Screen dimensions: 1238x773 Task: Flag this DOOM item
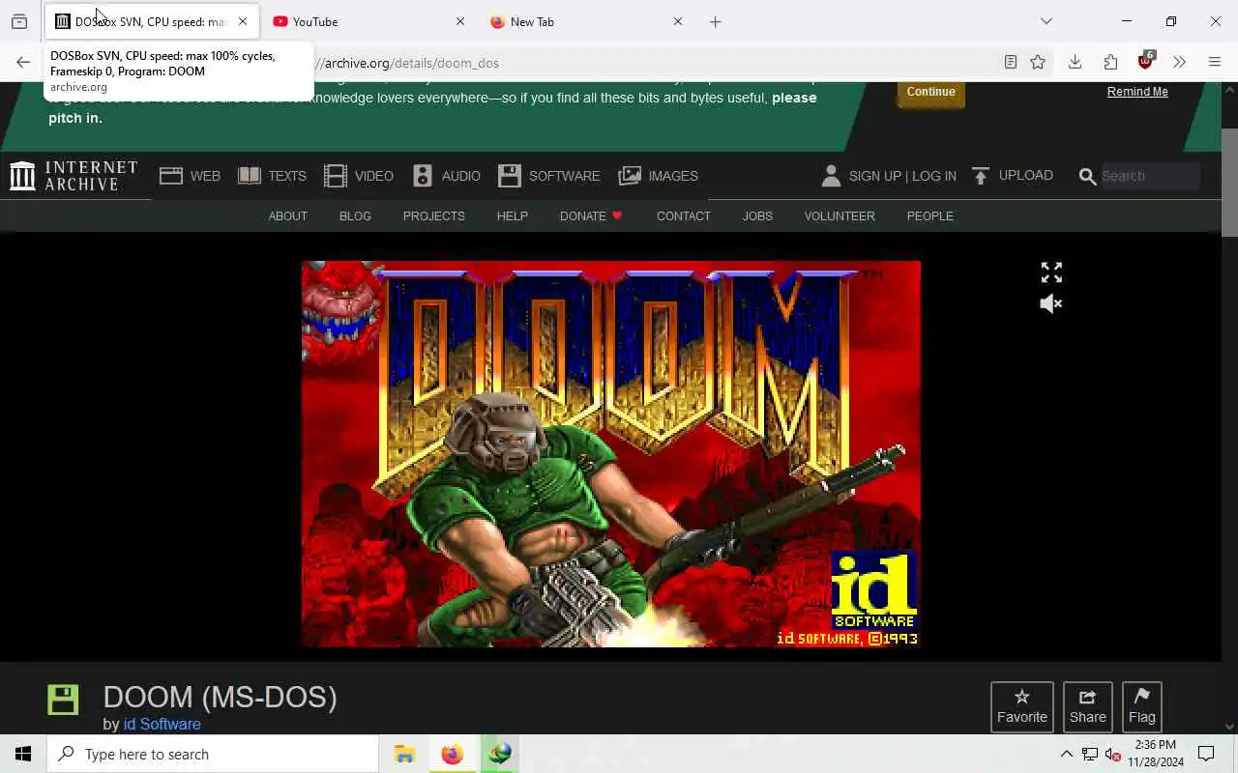1142,706
